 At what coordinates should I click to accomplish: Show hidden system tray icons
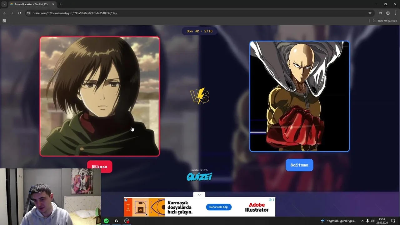click(x=362, y=221)
